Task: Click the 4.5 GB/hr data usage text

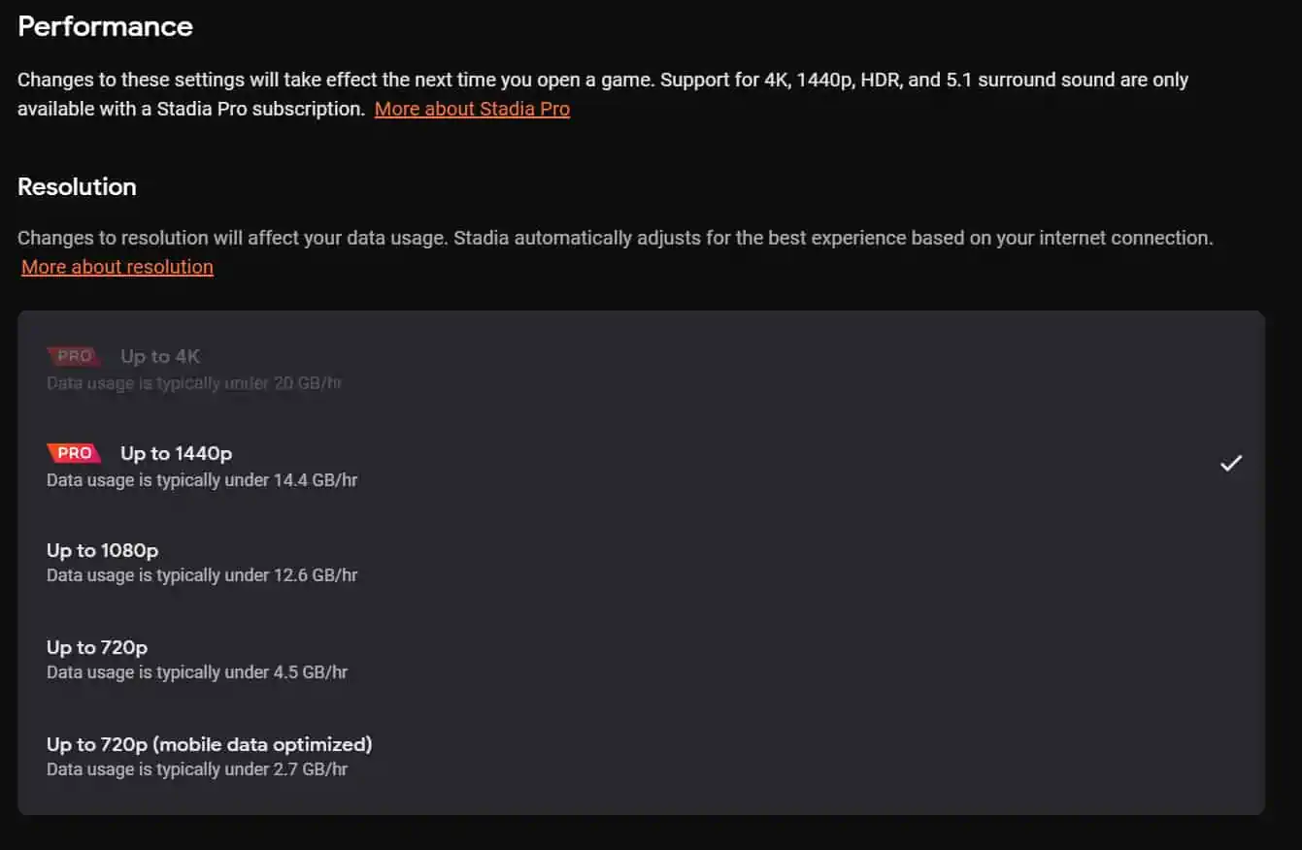Action: click(x=197, y=672)
